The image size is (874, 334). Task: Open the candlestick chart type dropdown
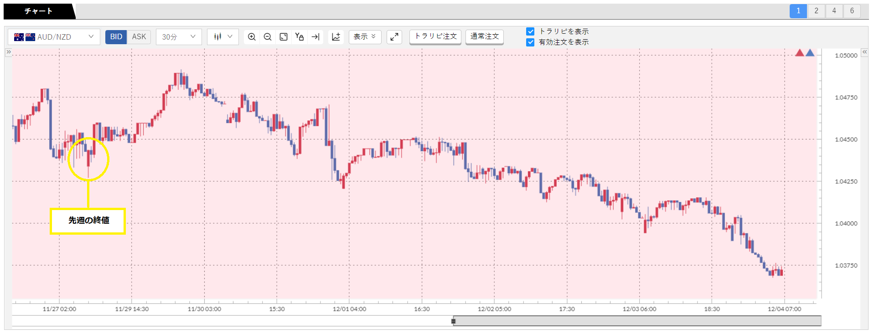pos(223,37)
